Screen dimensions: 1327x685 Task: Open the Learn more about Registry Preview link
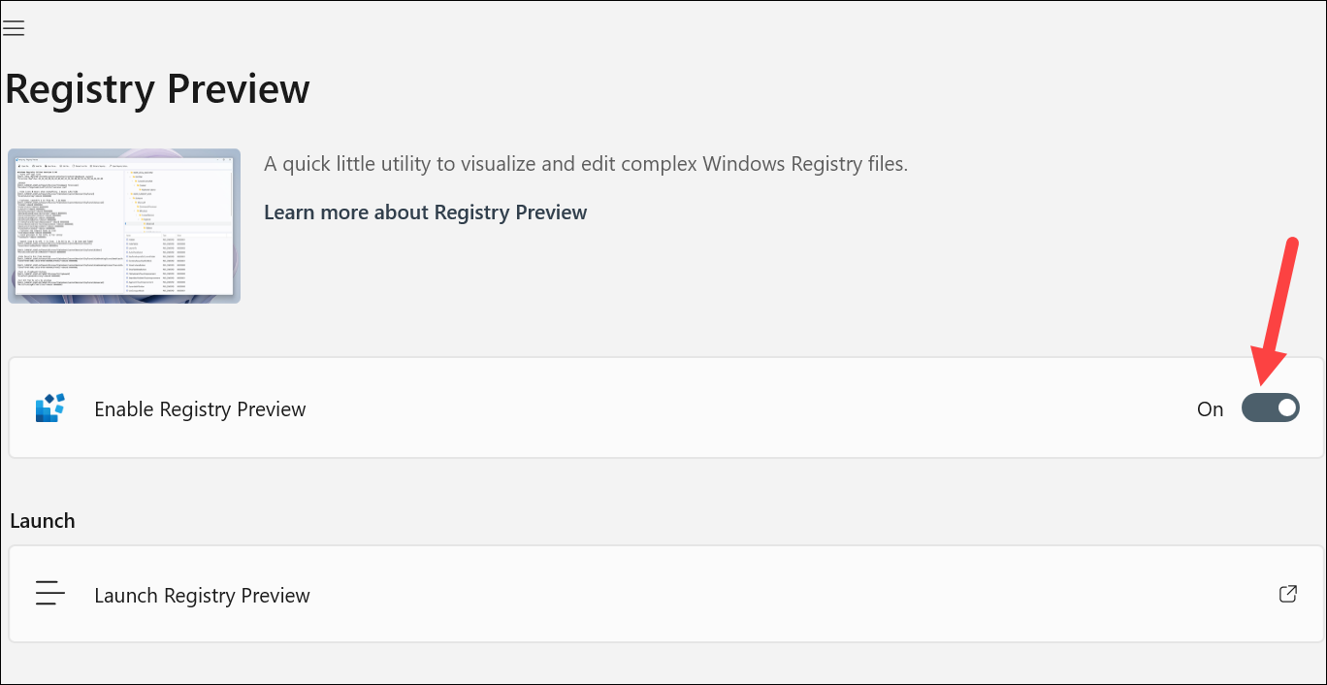point(425,212)
